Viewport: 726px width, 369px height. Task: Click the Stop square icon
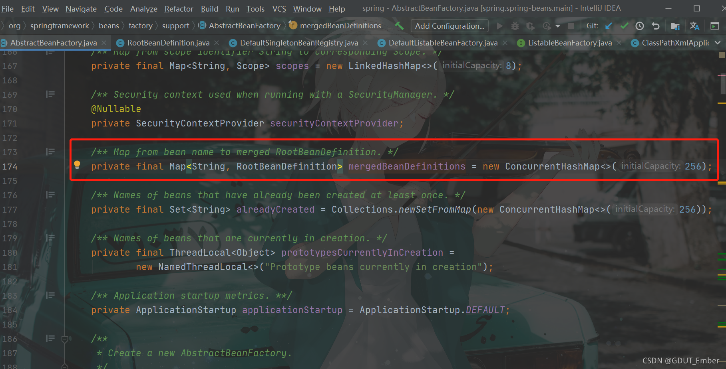[571, 26]
